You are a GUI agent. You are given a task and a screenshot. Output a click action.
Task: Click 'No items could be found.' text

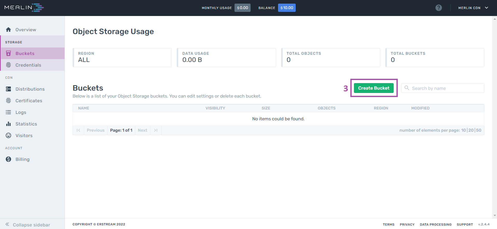[278, 119]
